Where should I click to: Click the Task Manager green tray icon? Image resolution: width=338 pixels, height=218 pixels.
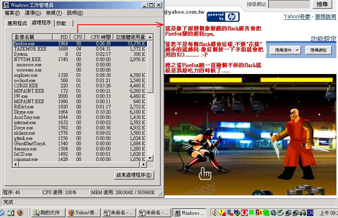point(251,212)
